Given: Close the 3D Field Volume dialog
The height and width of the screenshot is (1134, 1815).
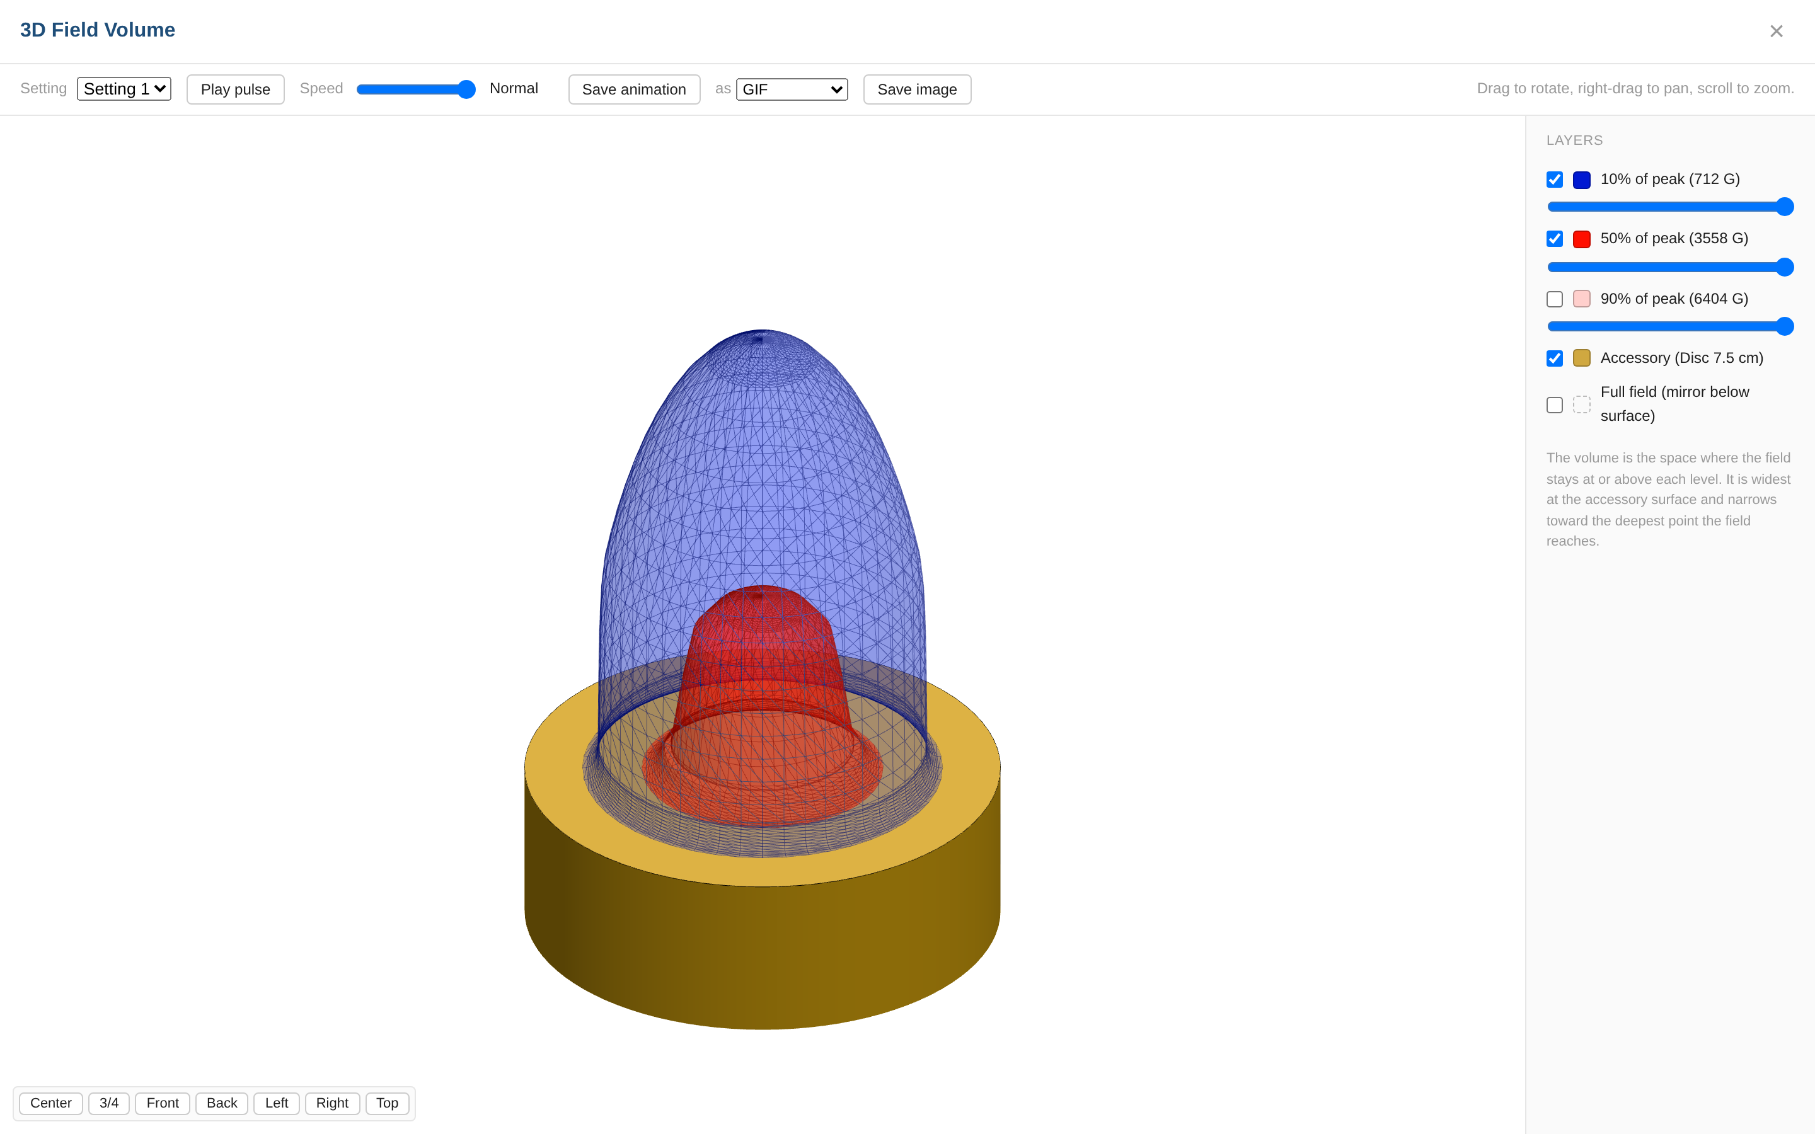Looking at the screenshot, I should click(1776, 31).
